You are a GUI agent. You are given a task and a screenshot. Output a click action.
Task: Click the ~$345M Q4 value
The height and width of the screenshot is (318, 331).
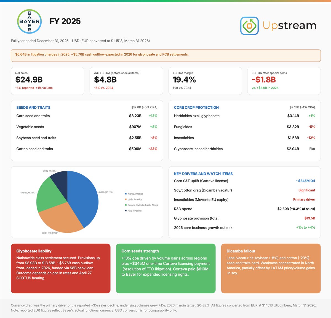[306, 181]
